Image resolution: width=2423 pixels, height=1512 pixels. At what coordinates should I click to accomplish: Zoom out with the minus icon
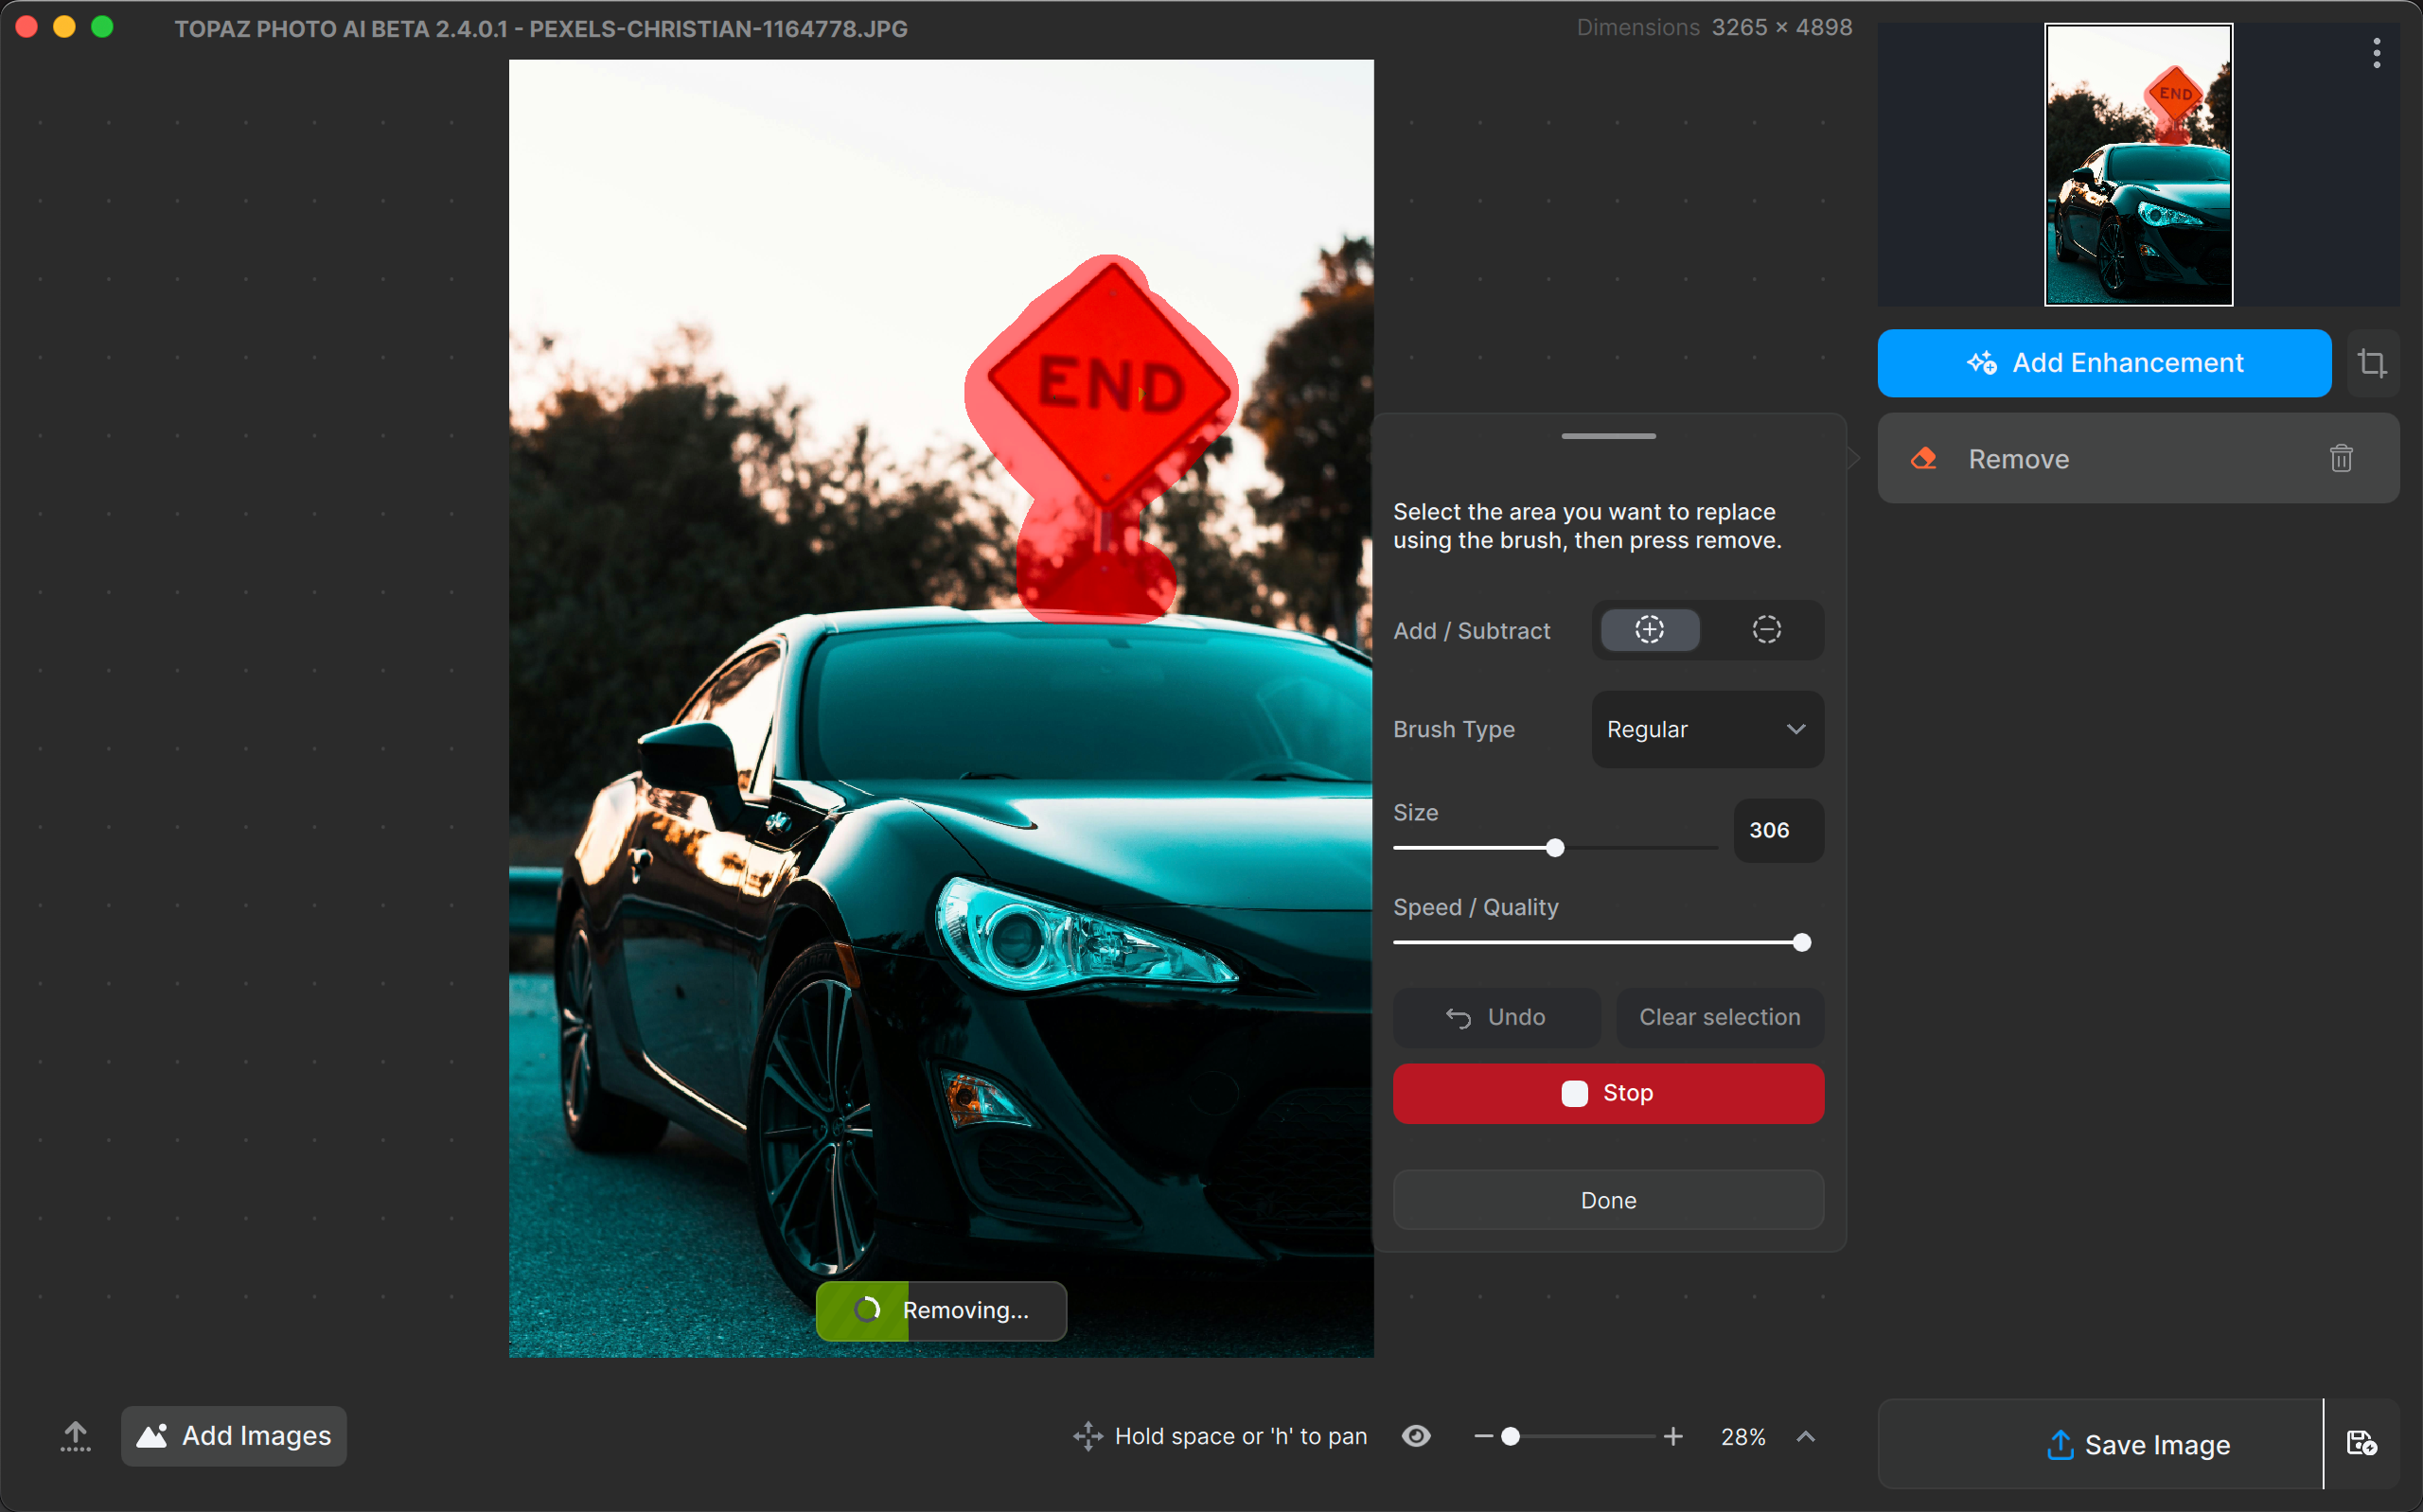tap(1483, 1437)
